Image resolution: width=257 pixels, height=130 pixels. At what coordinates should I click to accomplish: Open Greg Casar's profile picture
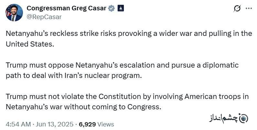[14, 13]
